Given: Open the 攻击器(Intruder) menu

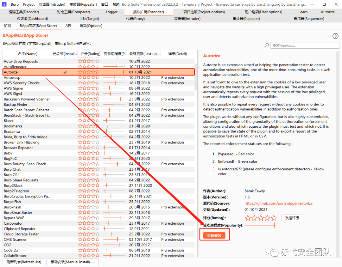Looking at the screenshot, I should 52,4.
